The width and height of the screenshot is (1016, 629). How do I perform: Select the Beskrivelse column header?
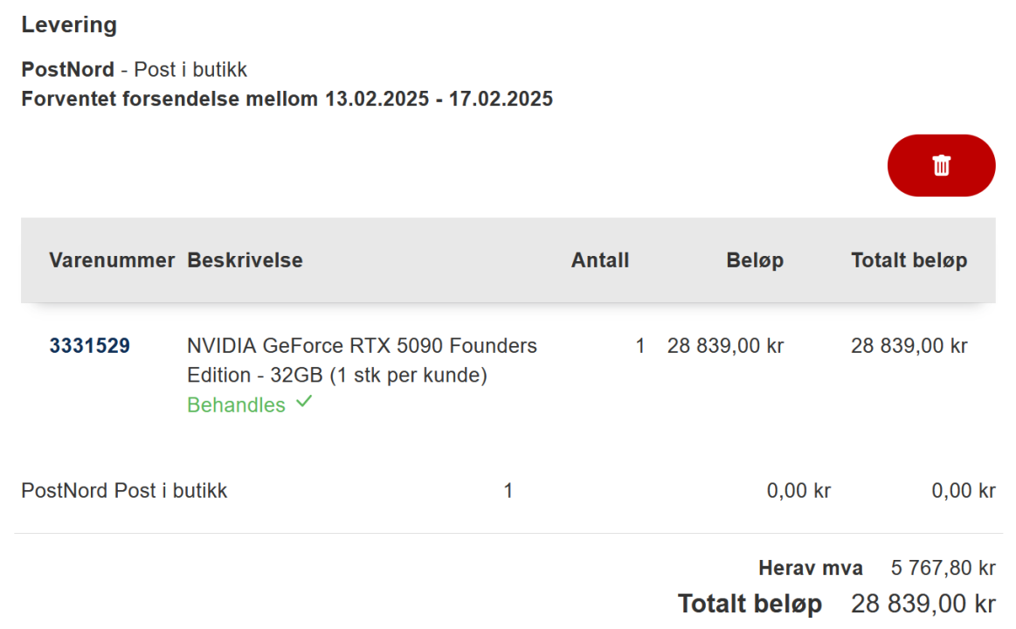click(x=245, y=260)
